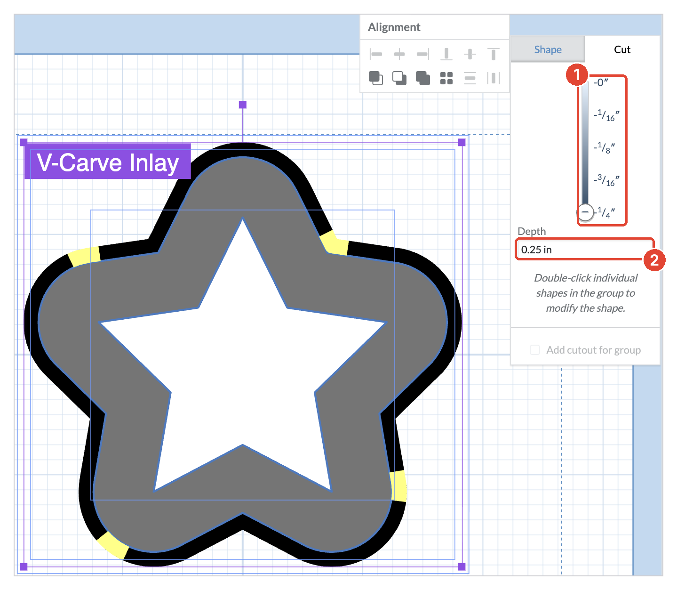This screenshot has height=590, width=677.
Task: Click the -0" mark on the depth scale
Action: pyautogui.click(x=601, y=83)
